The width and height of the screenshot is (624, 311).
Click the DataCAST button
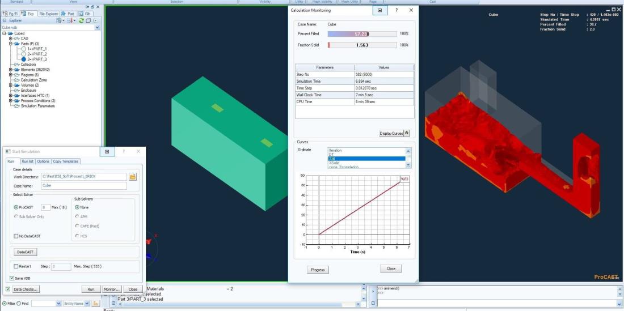pyautogui.click(x=25, y=252)
